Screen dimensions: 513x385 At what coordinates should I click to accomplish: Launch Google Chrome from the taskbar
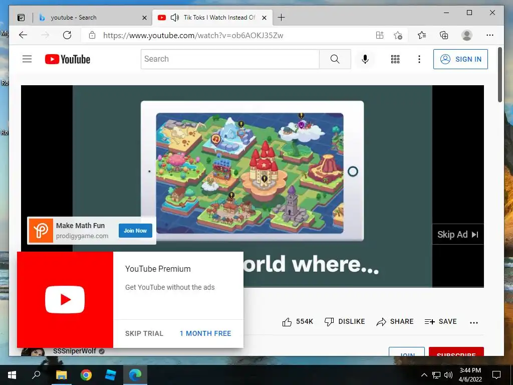tap(86, 375)
